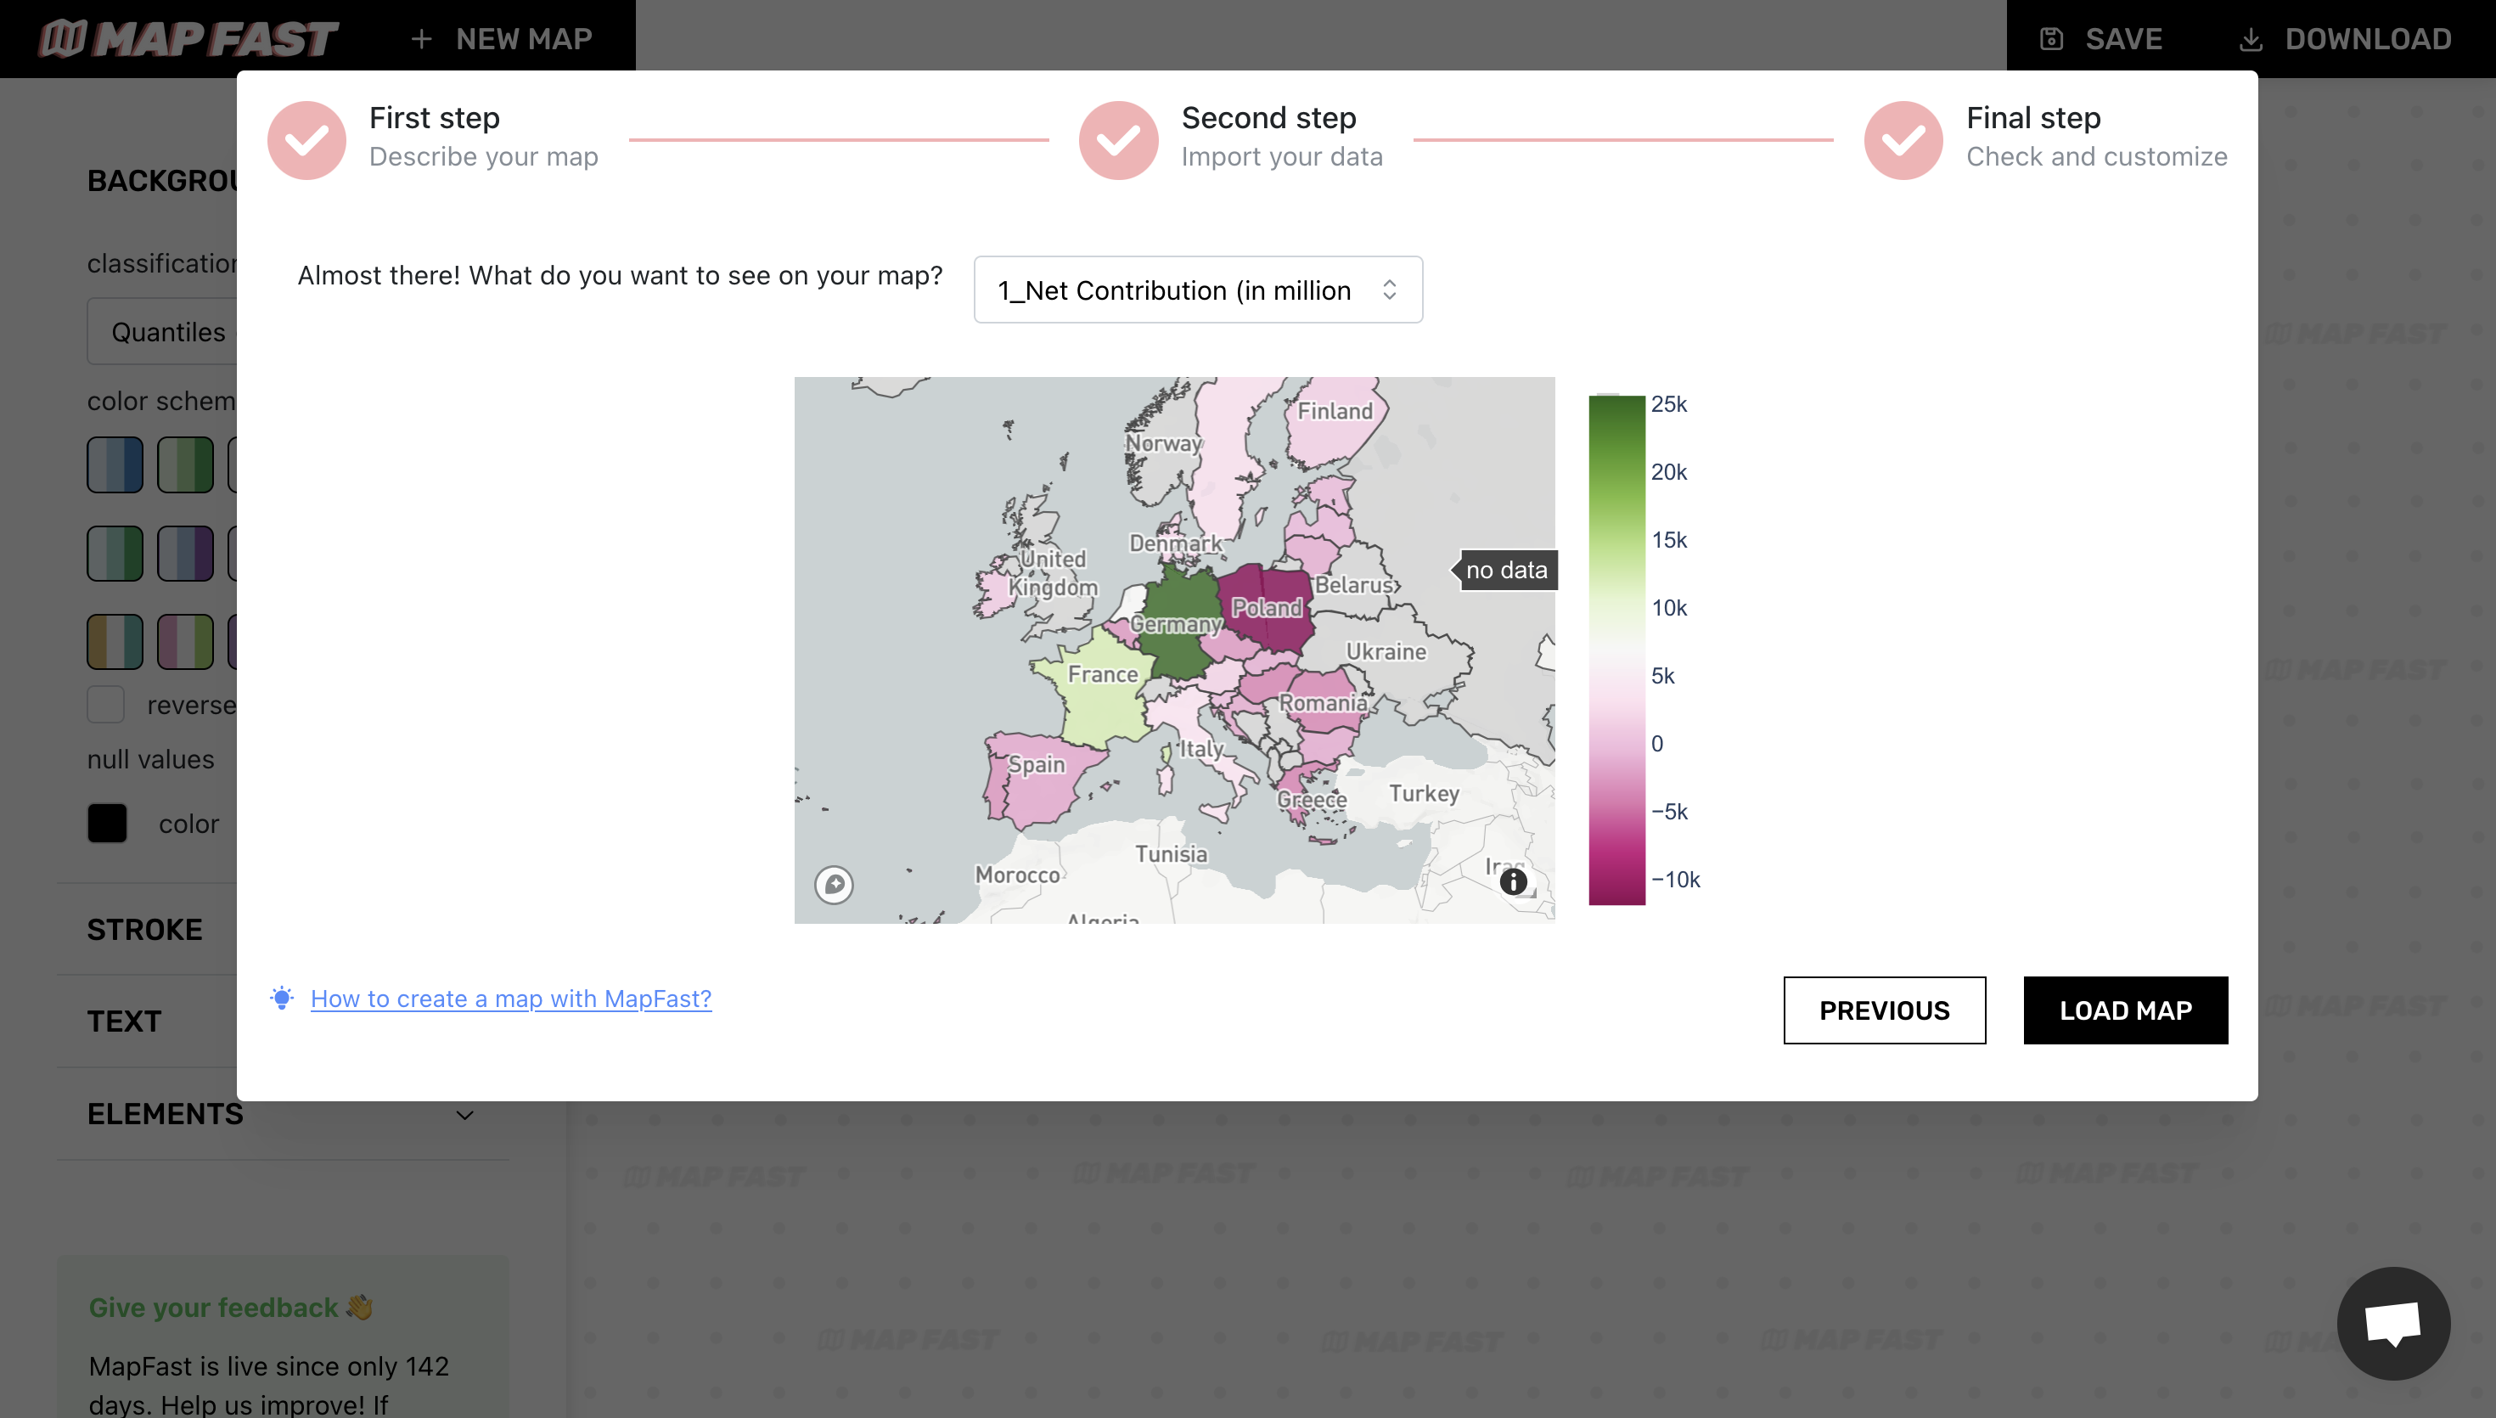Click the Save icon button
Image resolution: width=2496 pixels, height=1418 pixels.
(2052, 37)
